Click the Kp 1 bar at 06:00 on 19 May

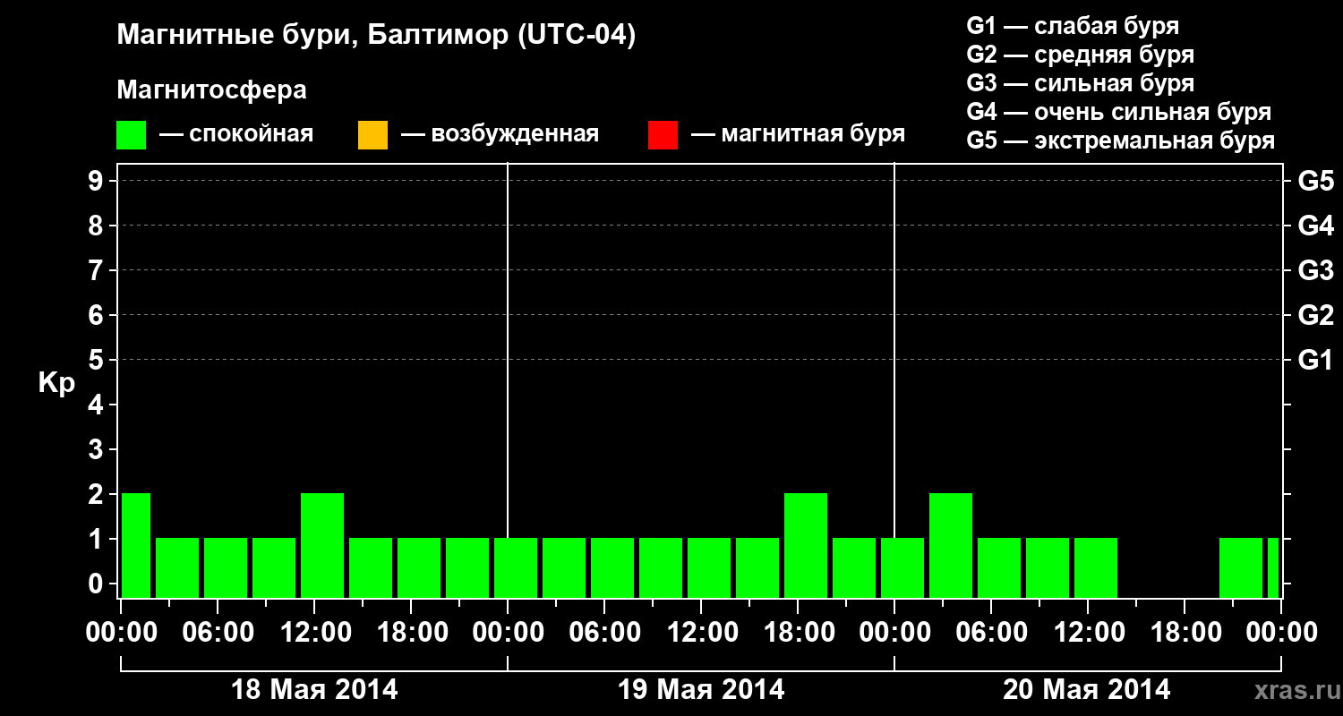612,567
